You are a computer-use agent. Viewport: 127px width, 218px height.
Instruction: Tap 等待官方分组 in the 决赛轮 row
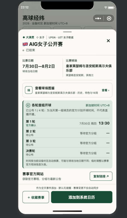point(88,153)
